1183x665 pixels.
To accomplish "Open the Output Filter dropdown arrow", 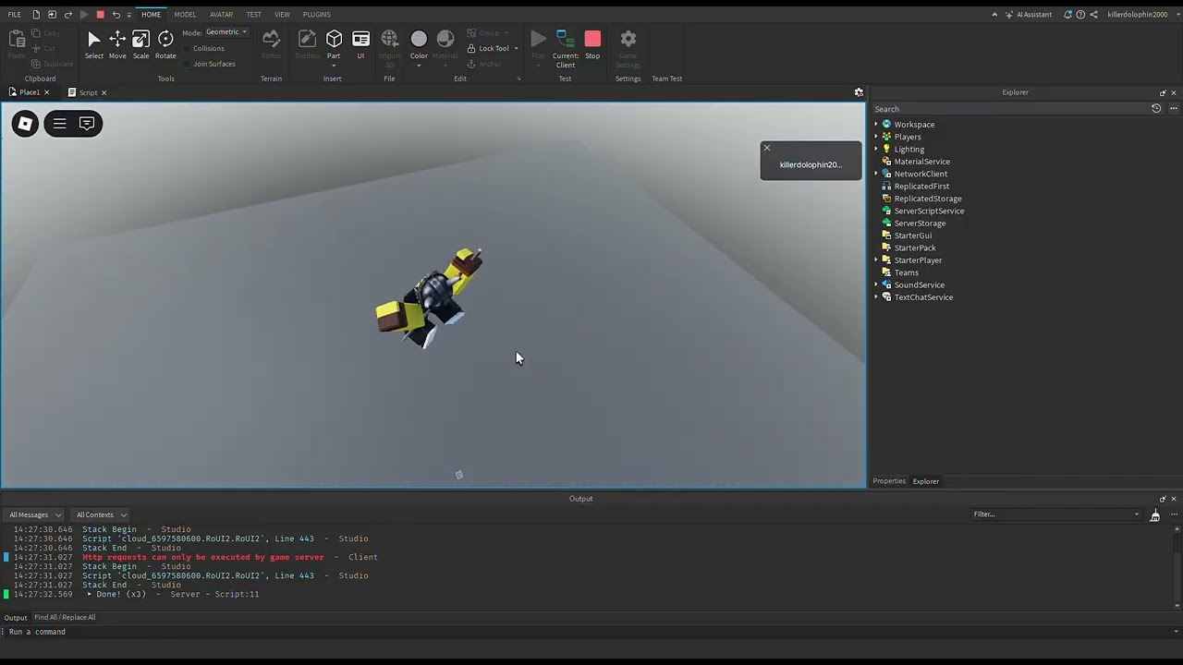I will pyautogui.click(x=1137, y=514).
